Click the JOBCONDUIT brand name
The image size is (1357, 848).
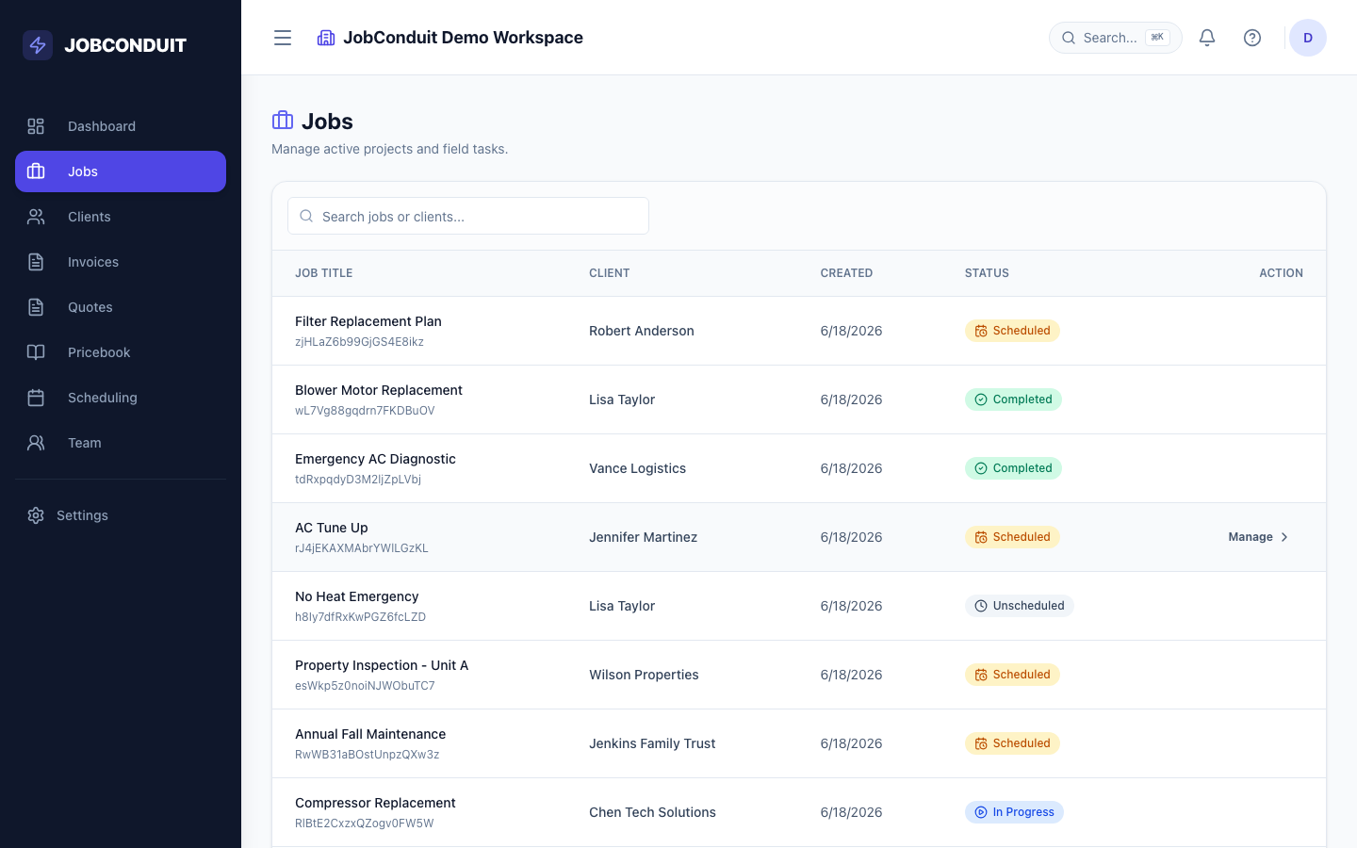(x=125, y=45)
